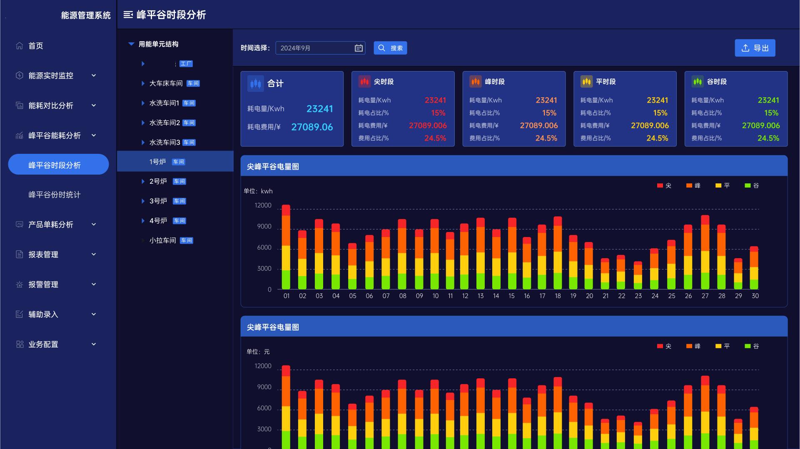800x449 pixels.
Task: Open 峰平谷份时统计 menu item
Action: coord(55,195)
